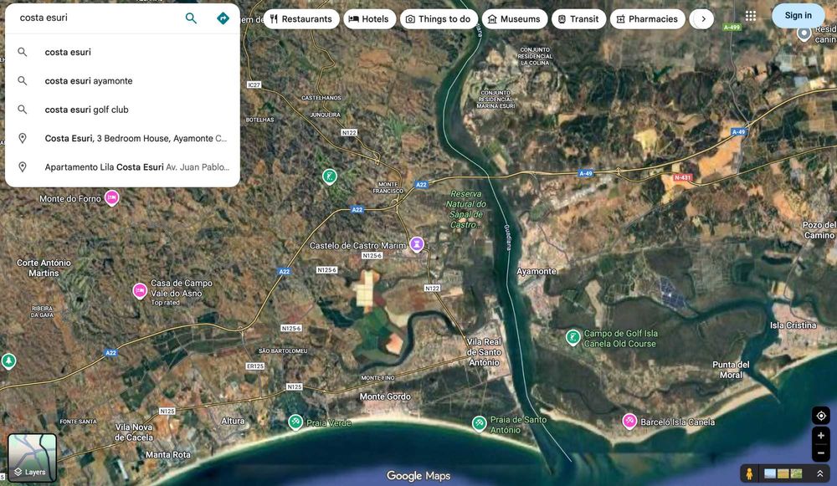
Task: Click the Praia de Santo António marker
Action: pos(480,423)
